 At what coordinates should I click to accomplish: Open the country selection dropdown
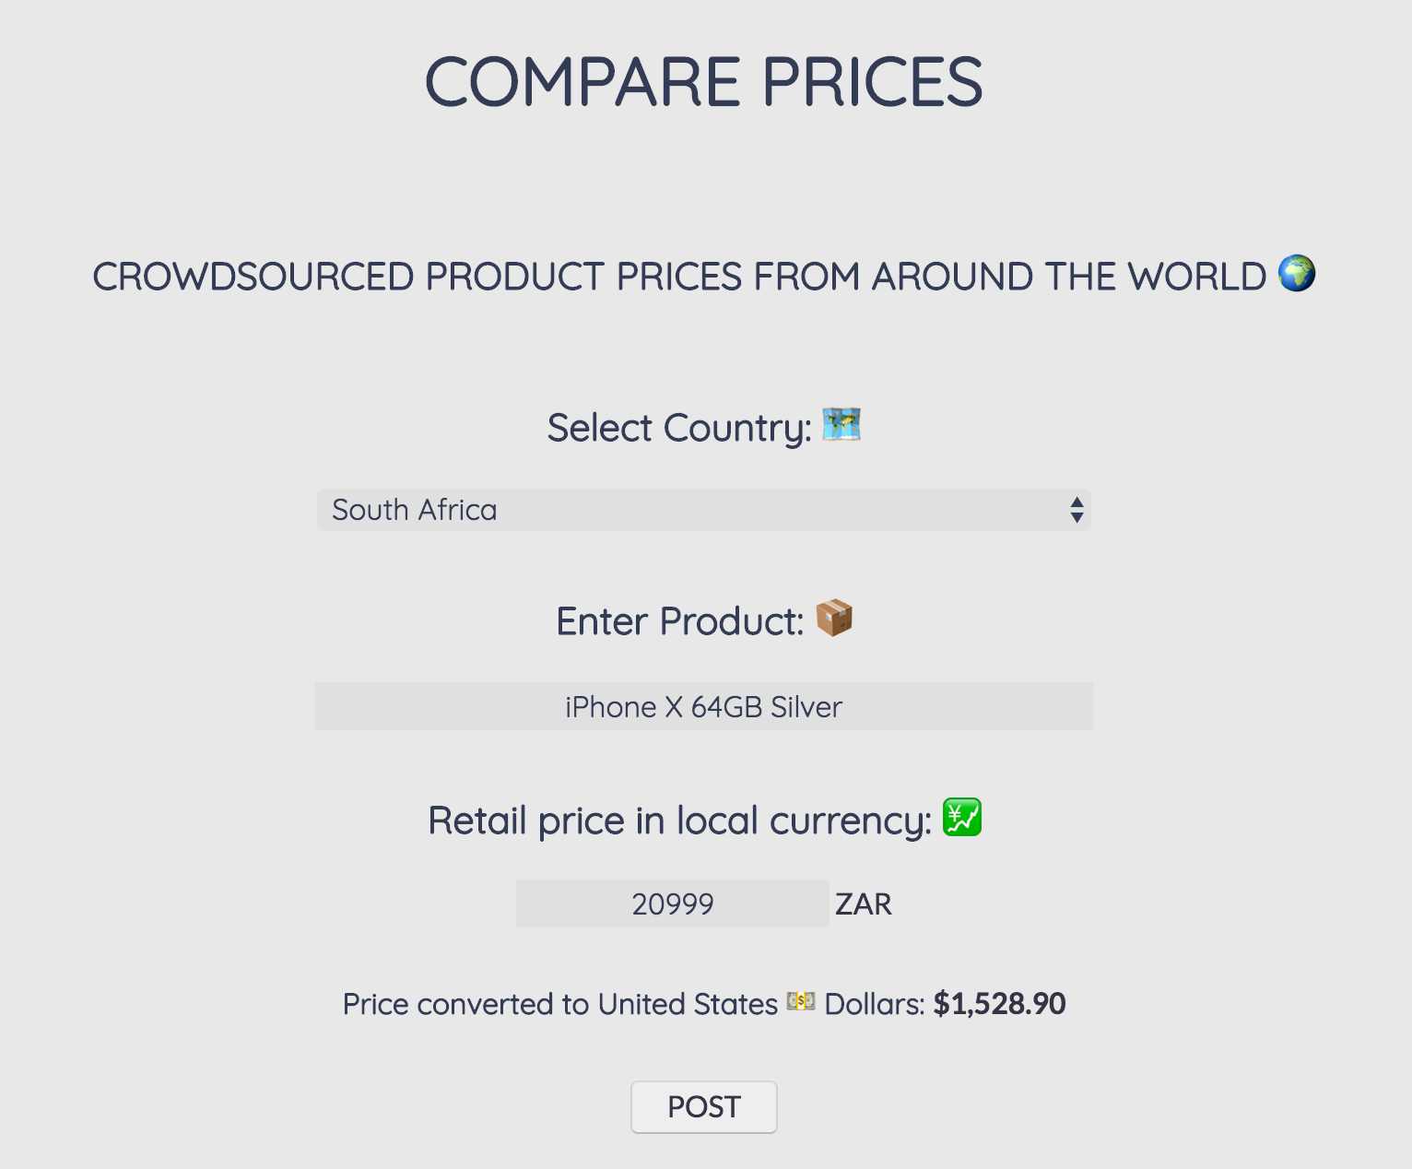(703, 510)
